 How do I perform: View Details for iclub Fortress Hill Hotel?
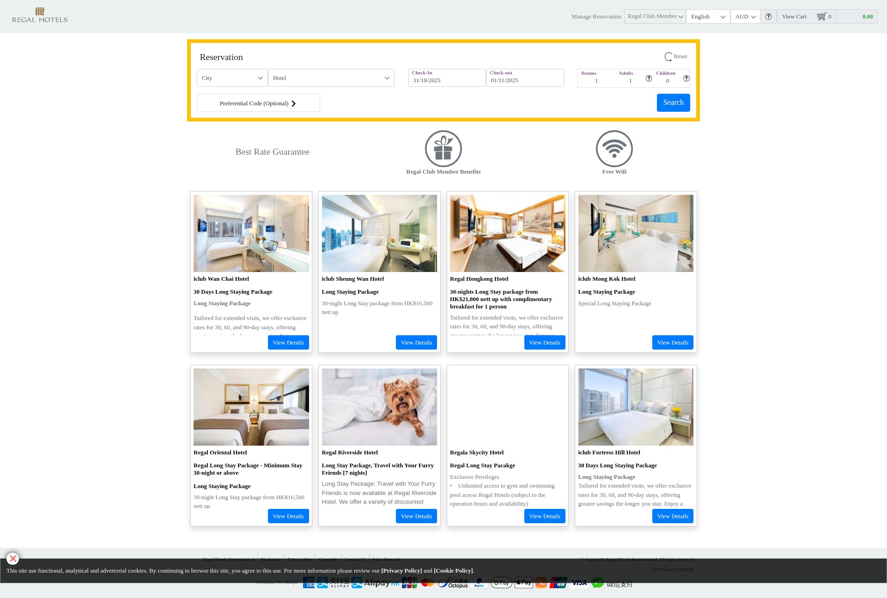[673, 516]
